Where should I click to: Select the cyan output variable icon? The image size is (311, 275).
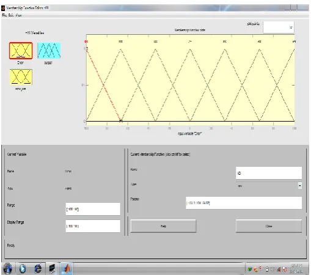click(49, 51)
